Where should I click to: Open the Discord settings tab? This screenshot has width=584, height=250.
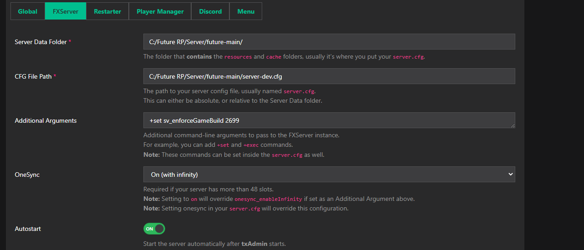click(210, 11)
